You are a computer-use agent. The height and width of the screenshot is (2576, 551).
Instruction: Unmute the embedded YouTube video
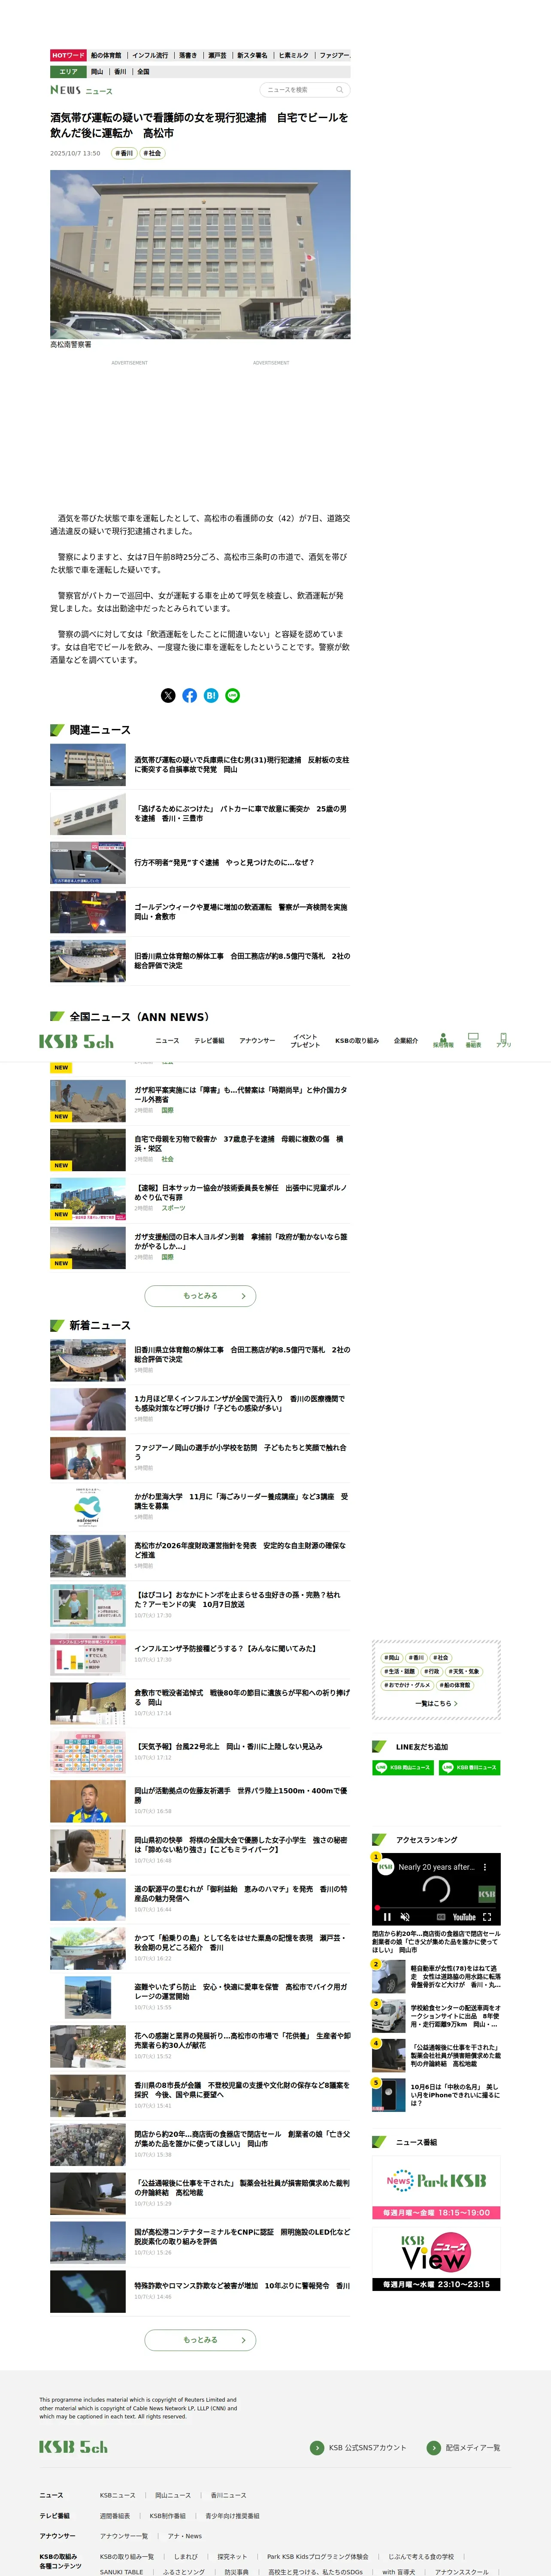[405, 1917]
